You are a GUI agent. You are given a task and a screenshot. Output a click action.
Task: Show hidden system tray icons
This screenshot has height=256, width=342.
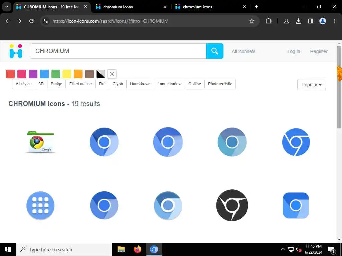click(x=283, y=249)
